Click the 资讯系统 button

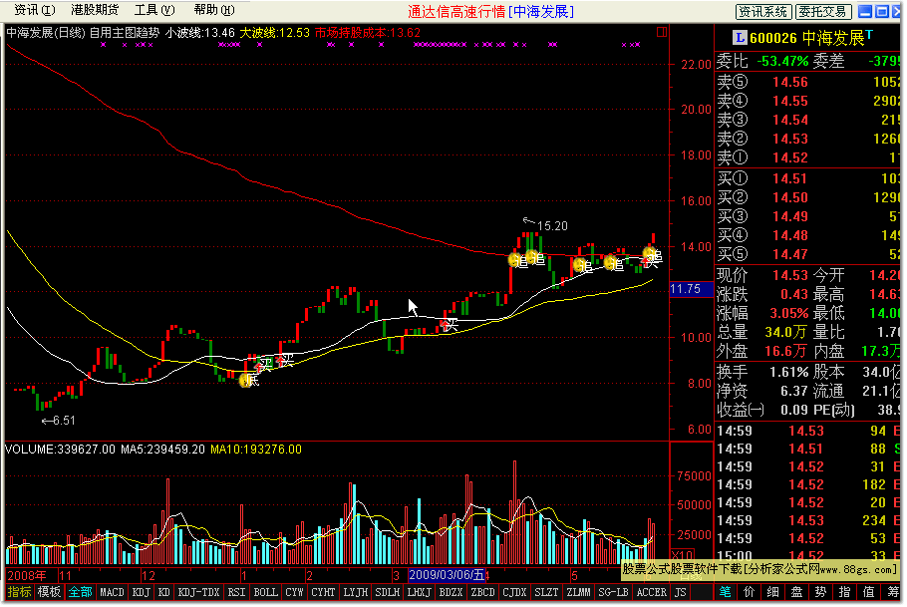click(x=762, y=12)
